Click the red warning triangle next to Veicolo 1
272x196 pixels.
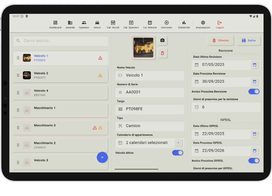pos(100,58)
